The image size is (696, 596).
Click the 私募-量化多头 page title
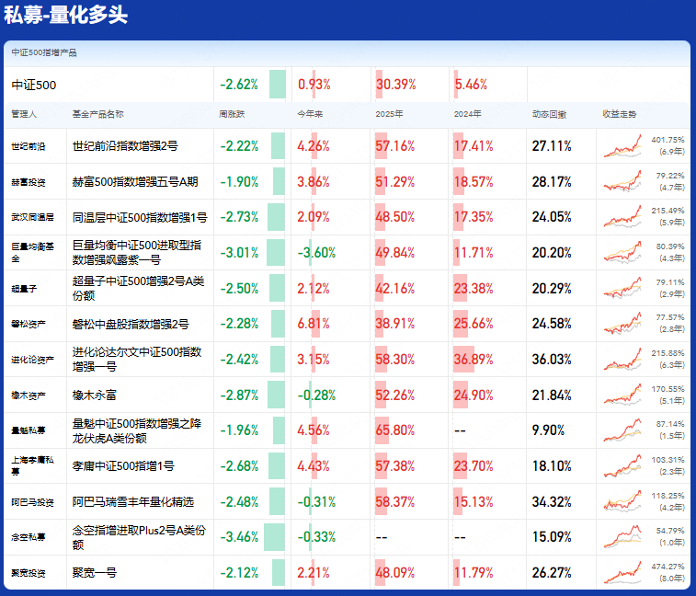(x=65, y=16)
